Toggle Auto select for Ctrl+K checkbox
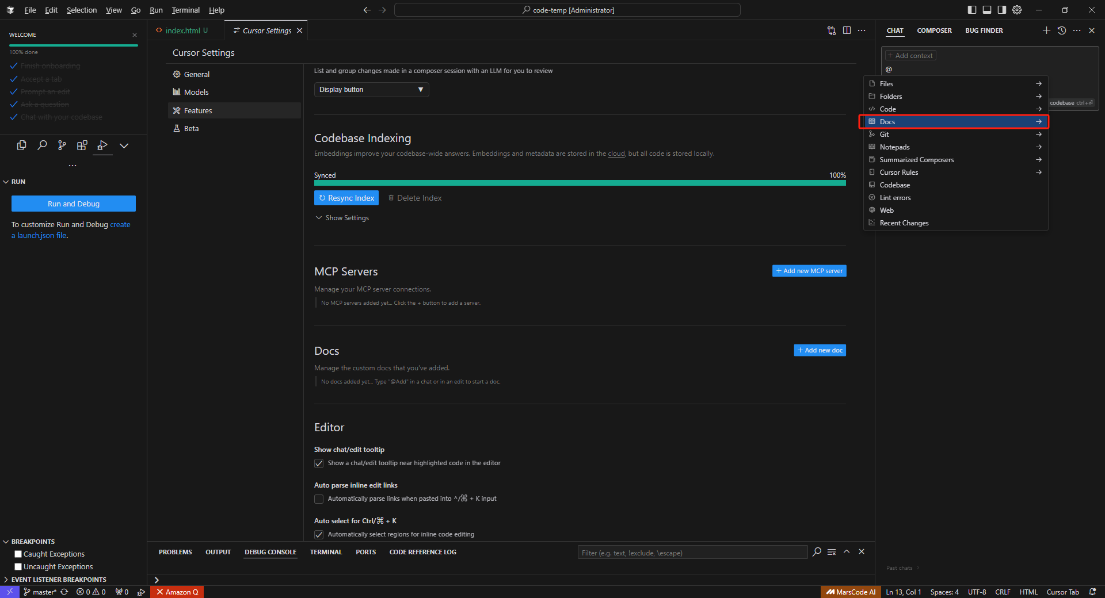Image resolution: width=1105 pixels, height=598 pixels. click(x=319, y=535)
